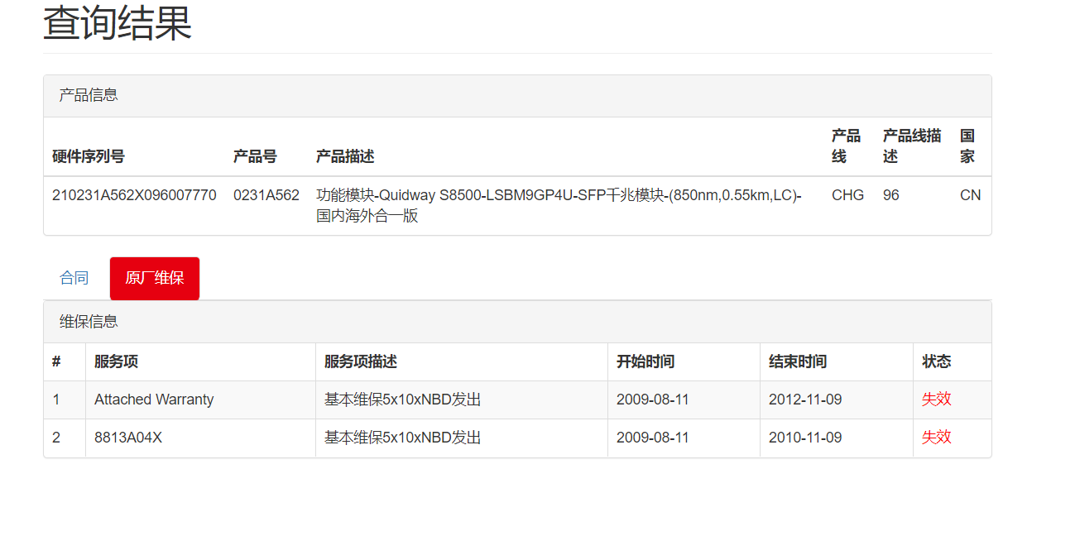Click 失效 status in Attached Warranty row
1075x536 pixels.
(937, 400)
